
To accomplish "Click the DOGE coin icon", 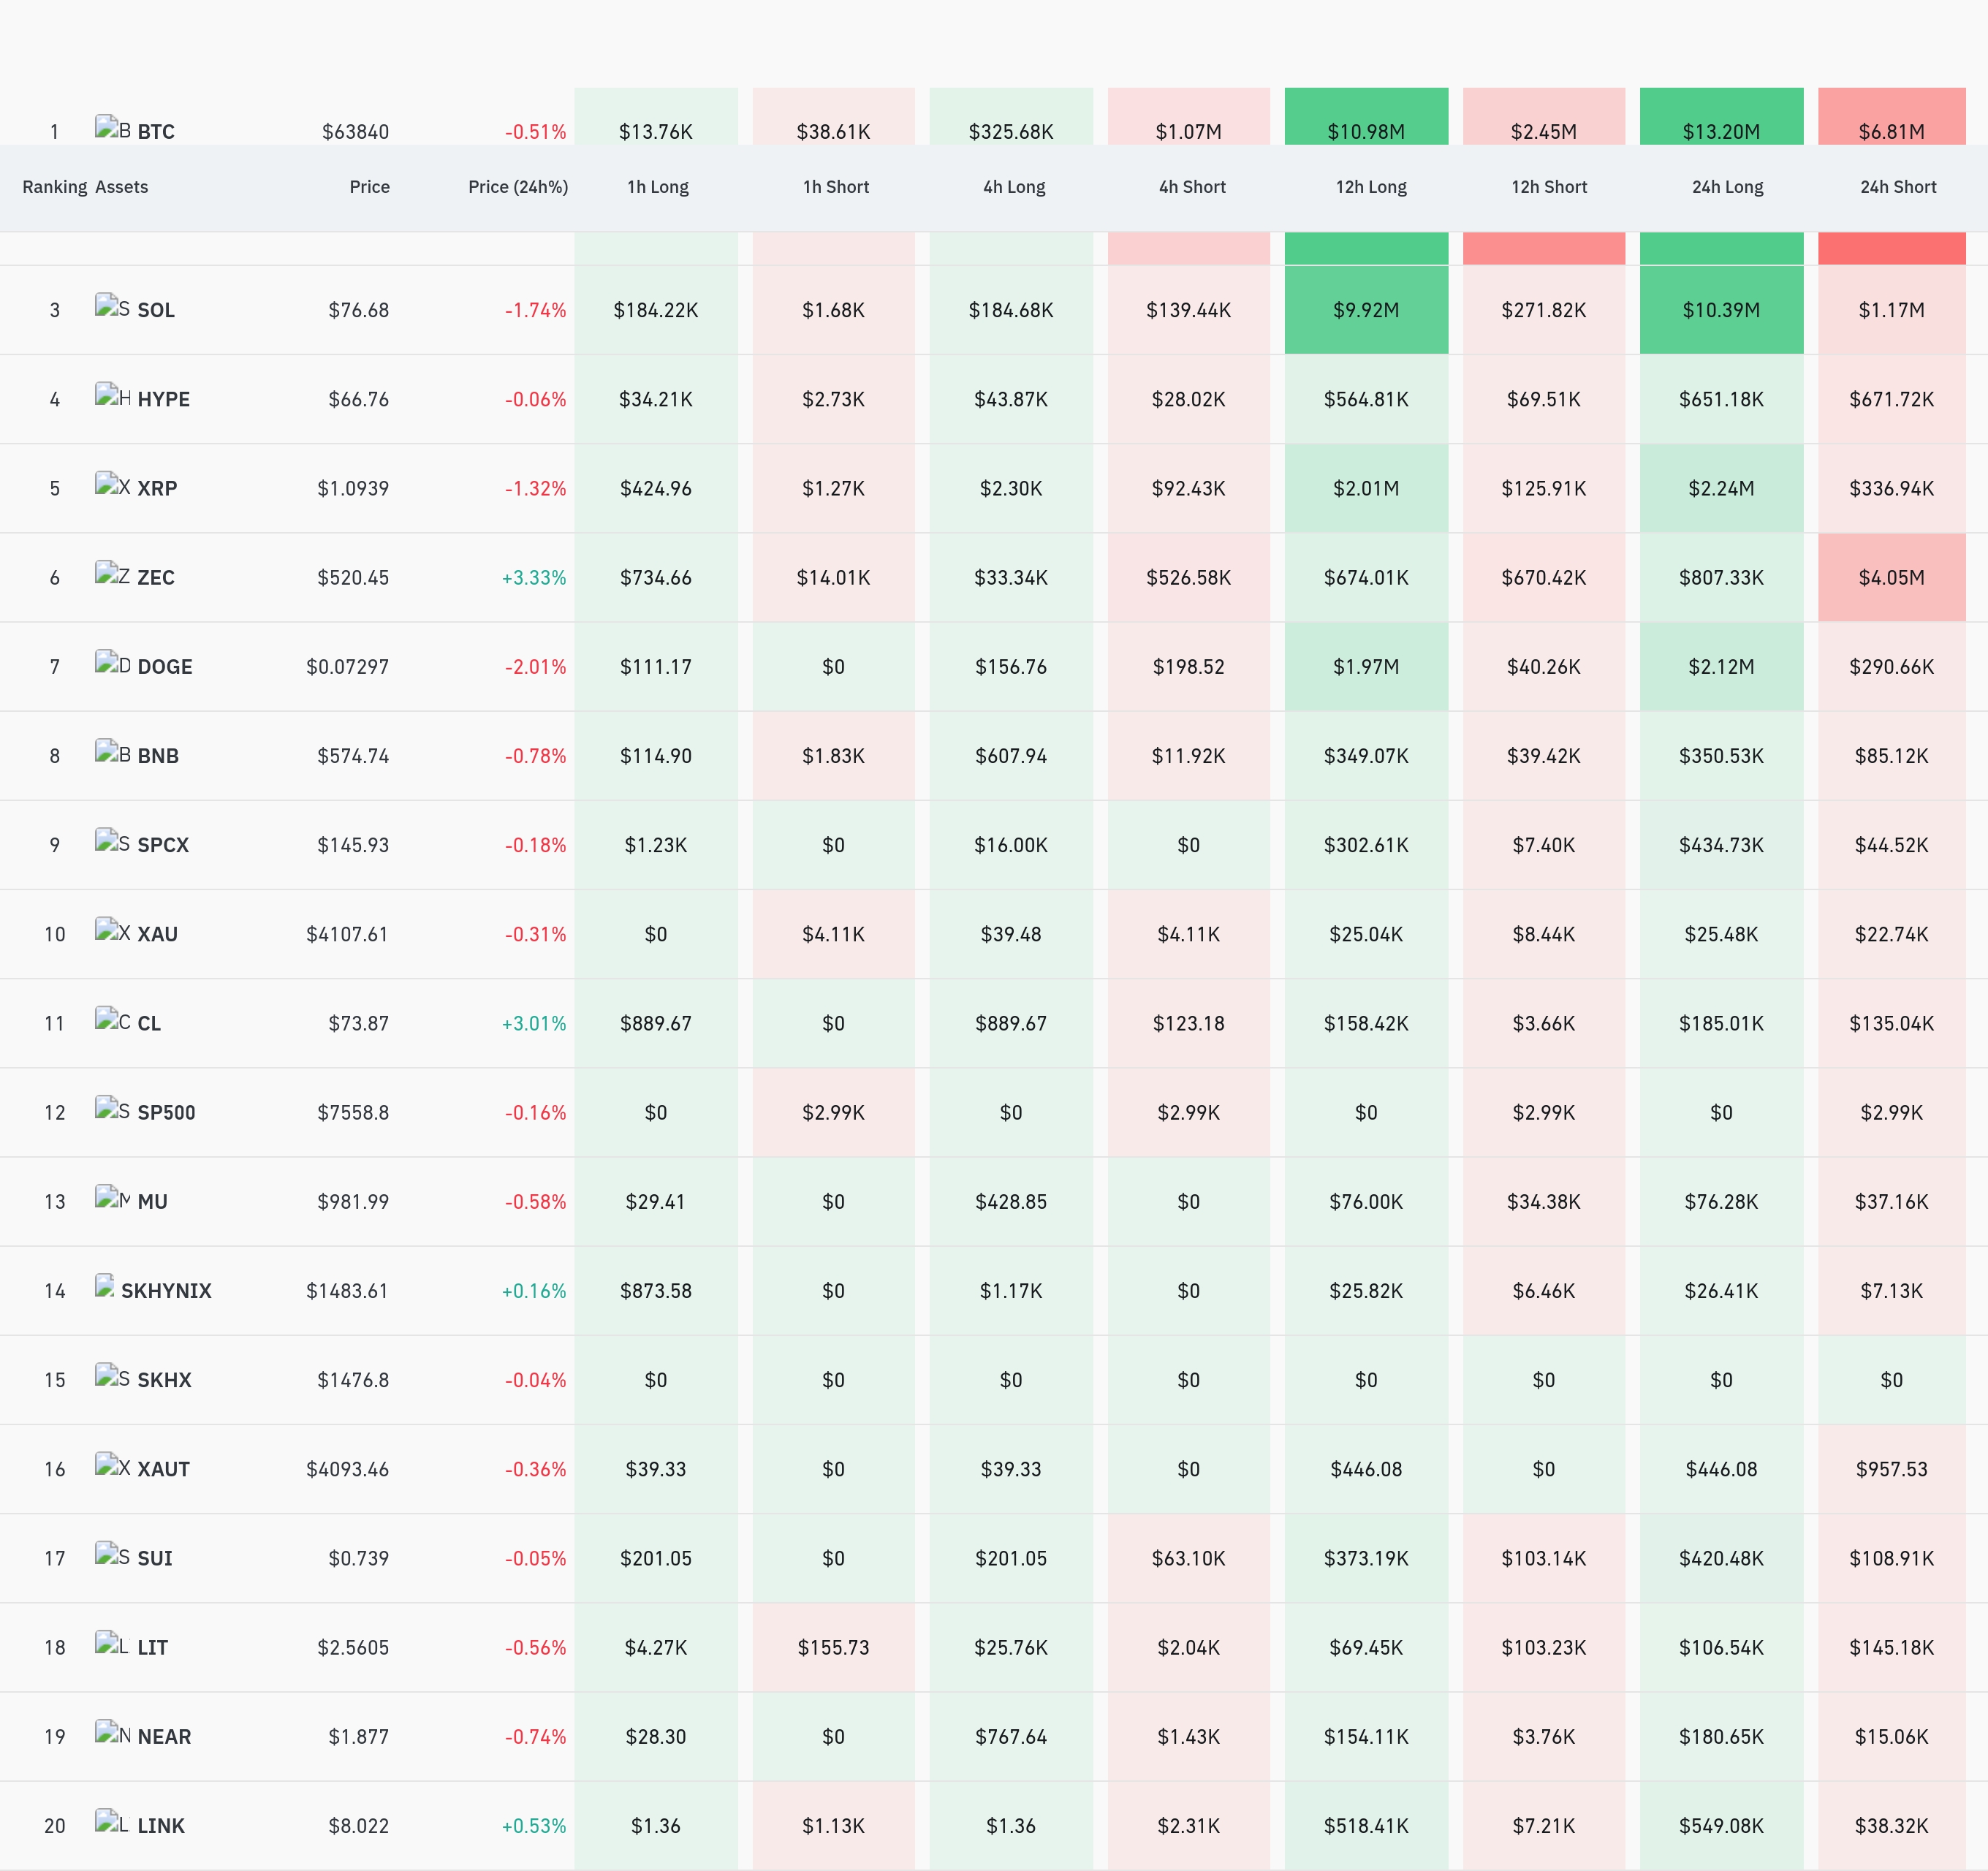I will 112,663.
